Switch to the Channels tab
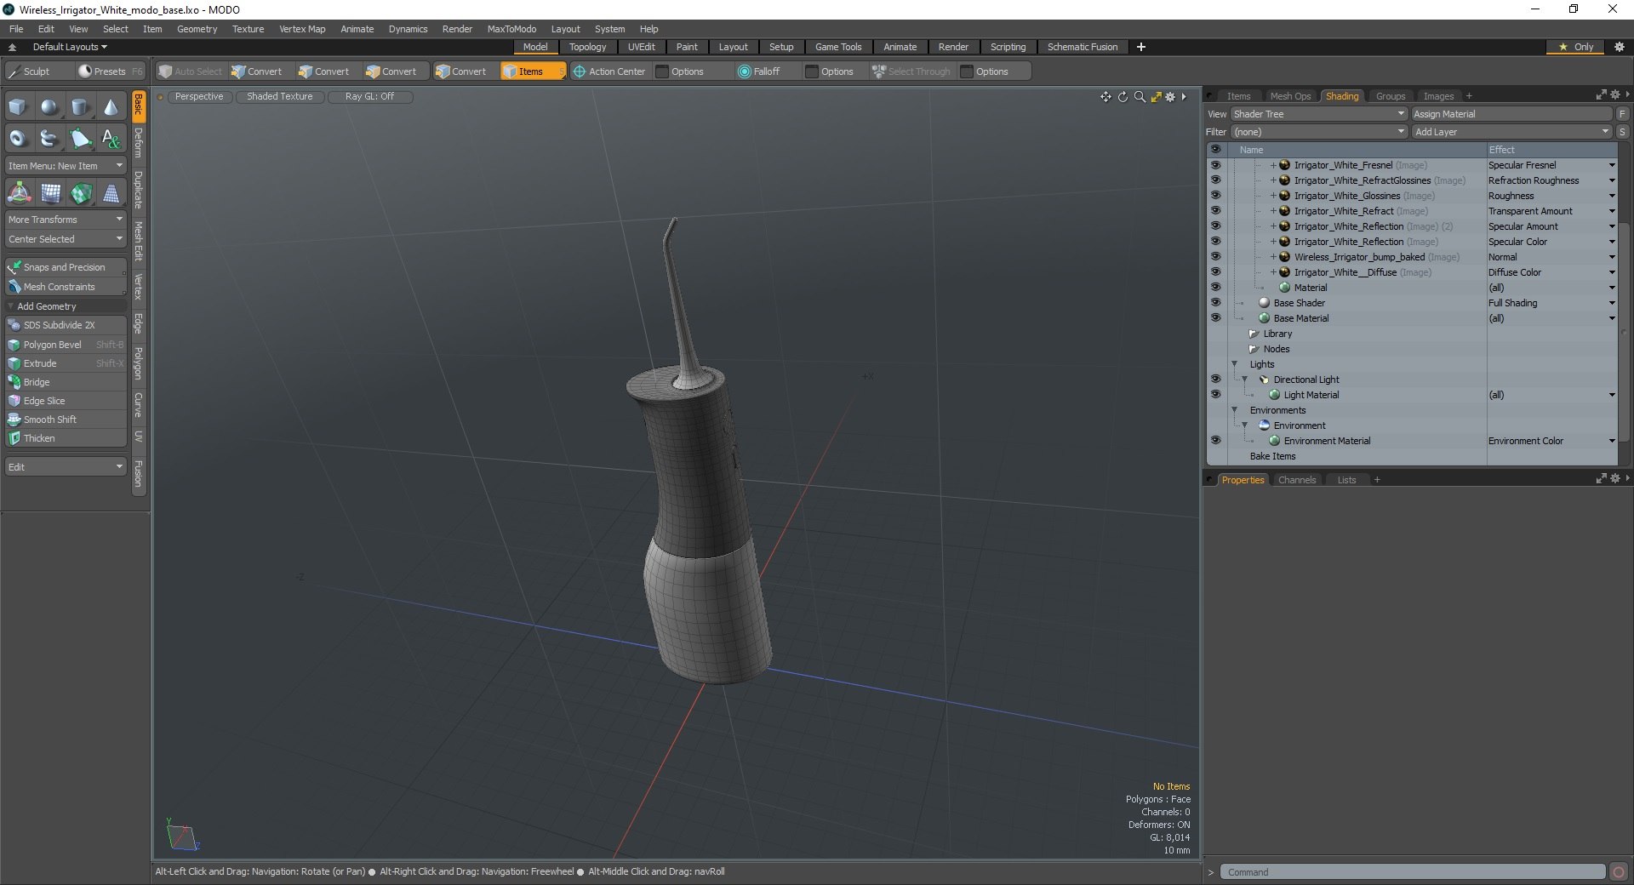 tap(1296, 480)
